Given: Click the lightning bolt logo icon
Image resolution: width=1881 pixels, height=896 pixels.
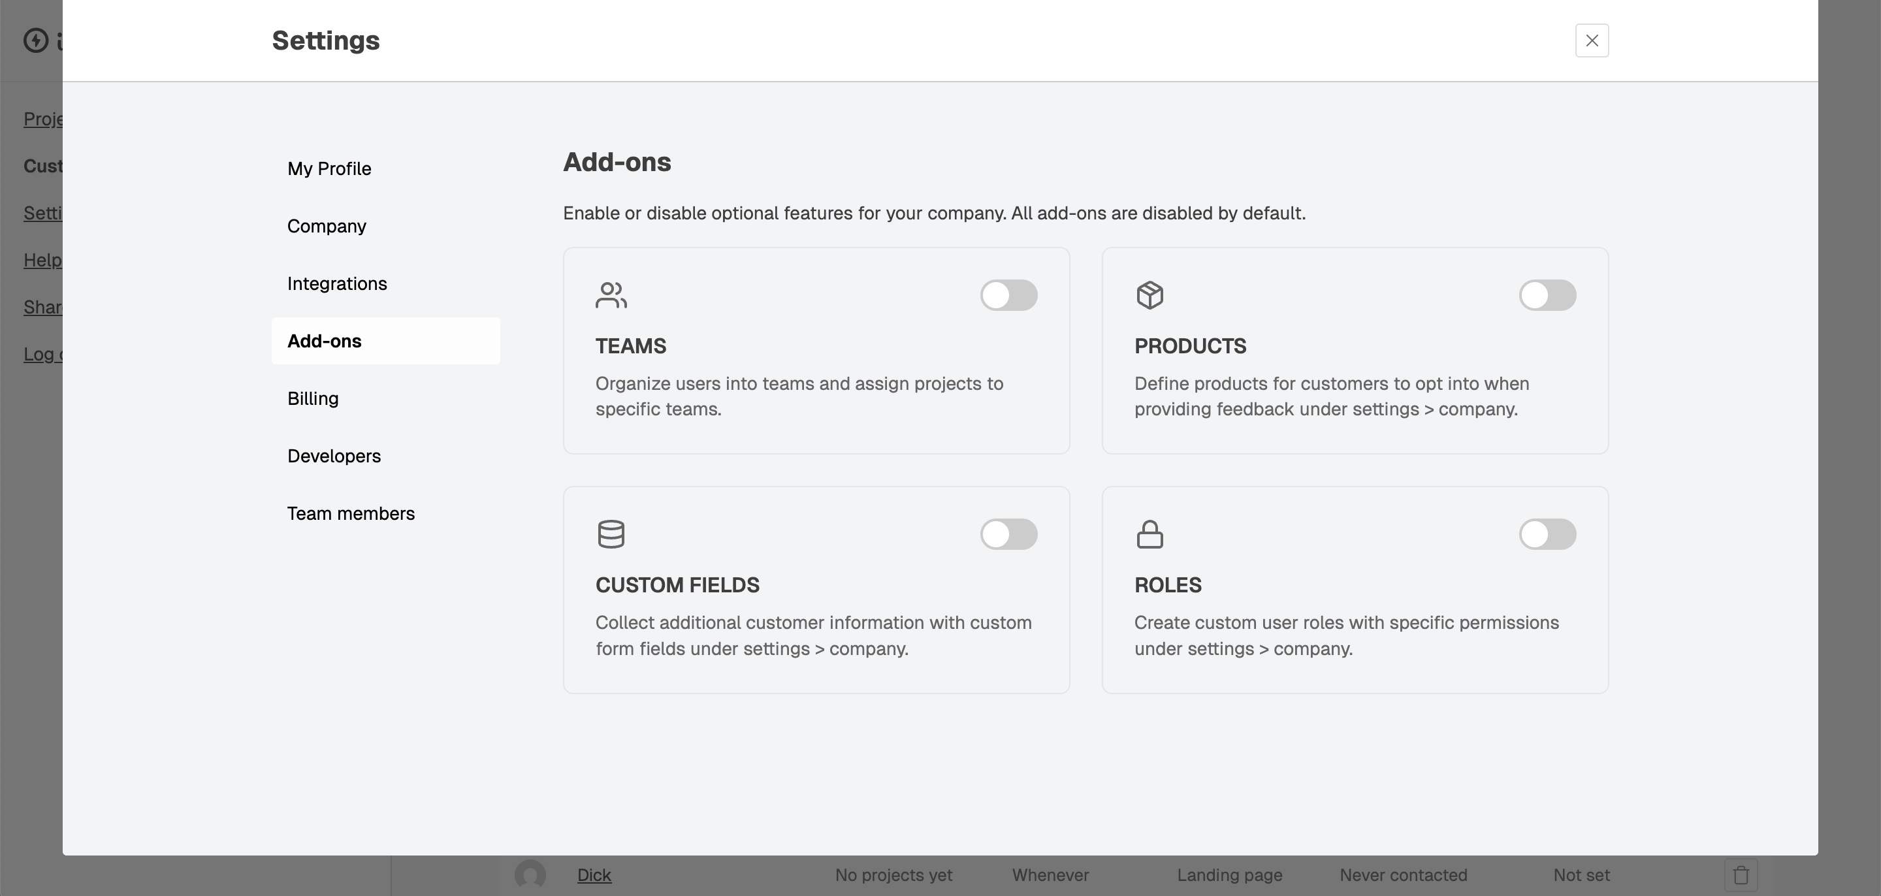Looking at the screenshot, I should coord(36,40).
